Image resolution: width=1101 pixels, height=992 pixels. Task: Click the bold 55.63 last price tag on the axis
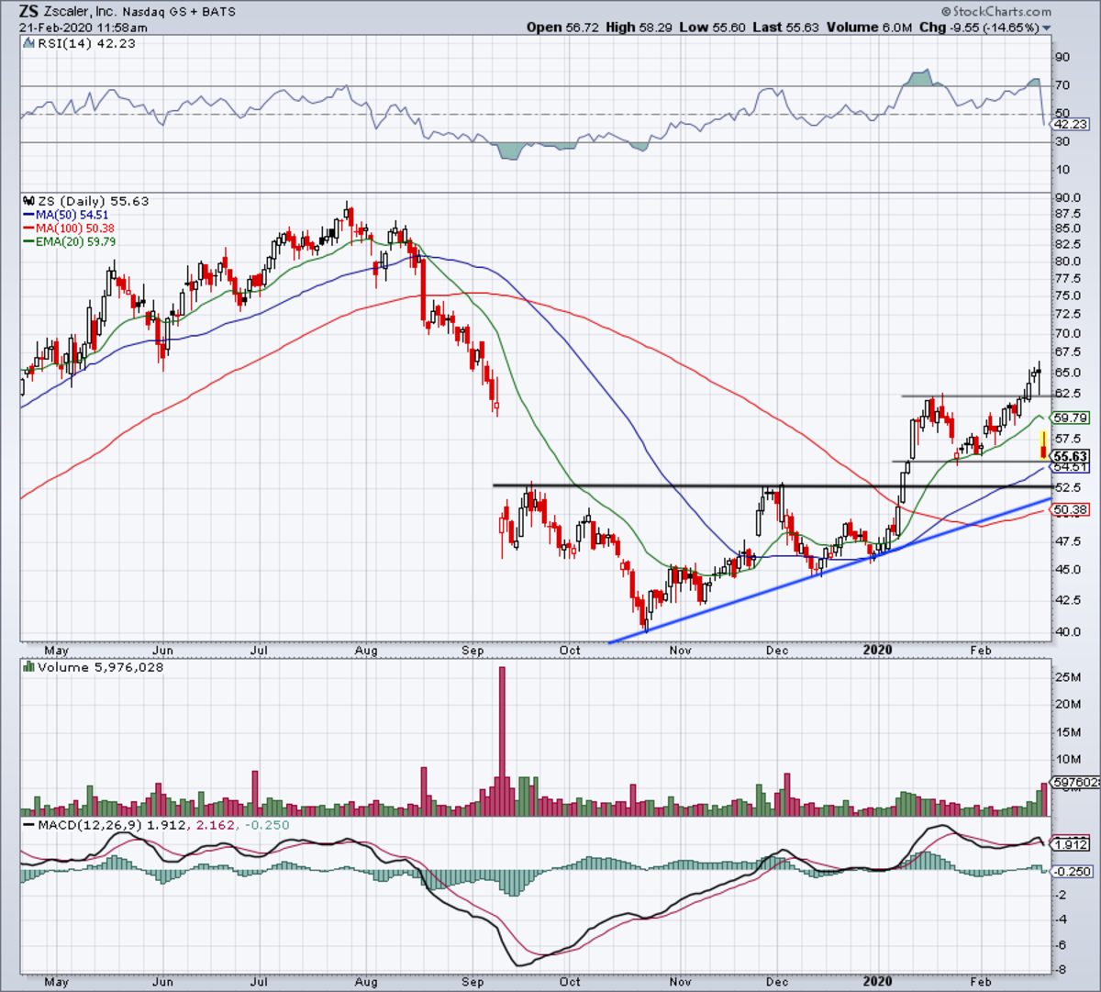coord(1071,456)
